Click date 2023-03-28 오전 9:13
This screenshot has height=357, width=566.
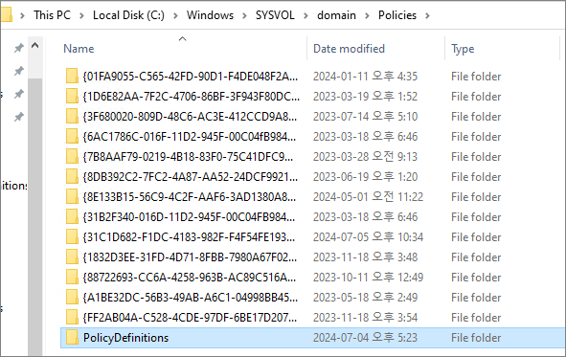pos(365,157)
